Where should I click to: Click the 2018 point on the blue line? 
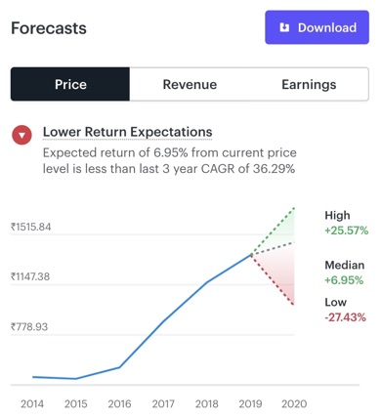pyautogui.click(x=207, y=282)
